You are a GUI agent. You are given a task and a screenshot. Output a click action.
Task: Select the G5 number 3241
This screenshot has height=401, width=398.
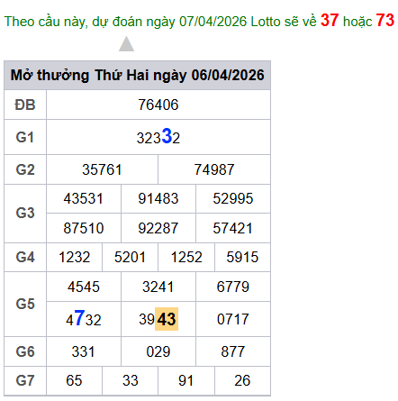[158, 287]
